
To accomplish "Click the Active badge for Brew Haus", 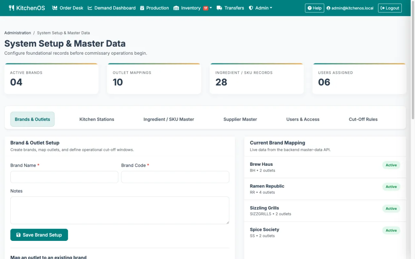I will tap(391, 165).
